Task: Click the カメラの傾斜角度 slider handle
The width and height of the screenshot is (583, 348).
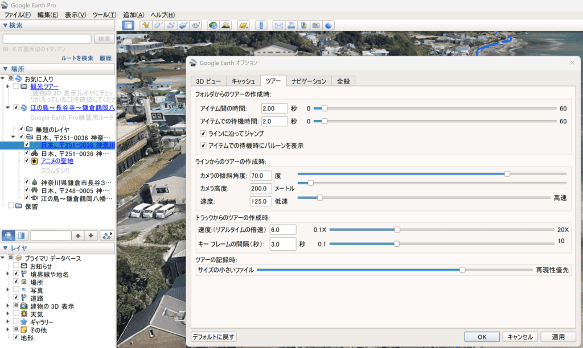Action: (x=507, y=174)
